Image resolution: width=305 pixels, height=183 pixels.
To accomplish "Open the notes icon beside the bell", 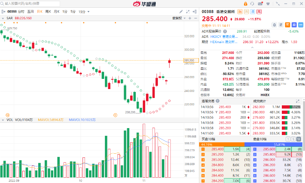I will [x=281, y=25].
